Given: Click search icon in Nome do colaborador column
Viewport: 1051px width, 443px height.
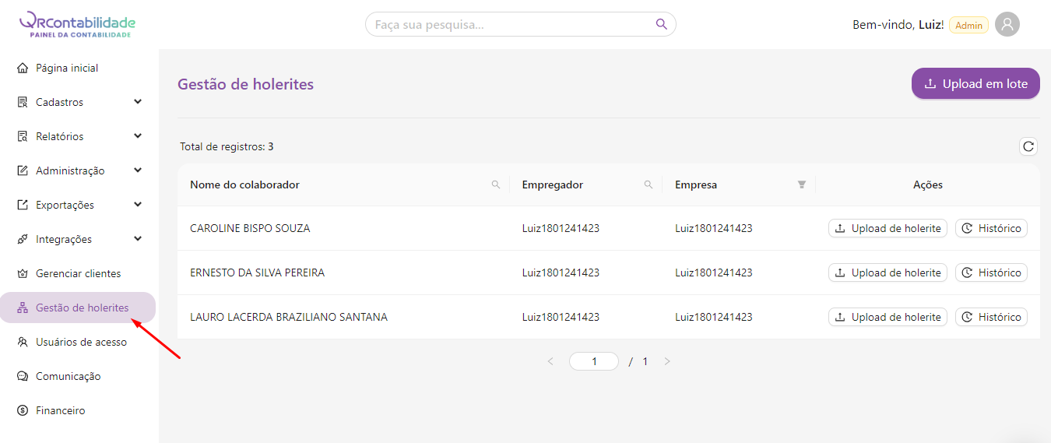Looking at the screenshot, I should [x=496, y=185].
